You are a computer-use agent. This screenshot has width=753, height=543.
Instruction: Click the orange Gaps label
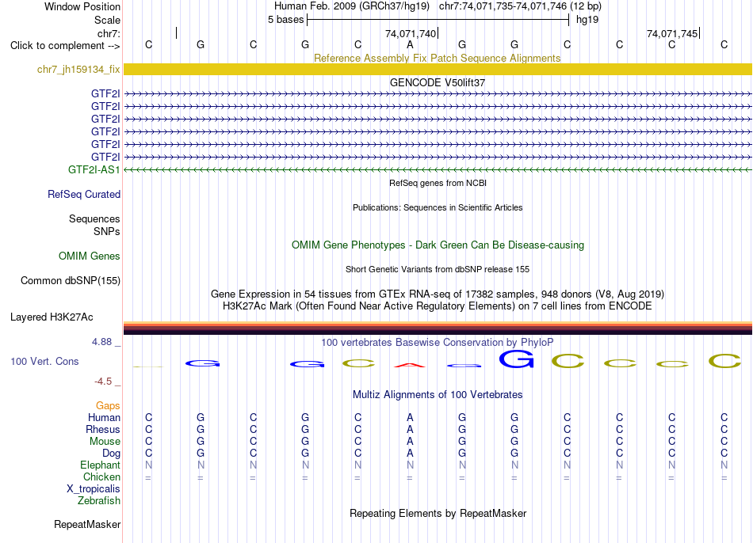click(x=108, y=406)
